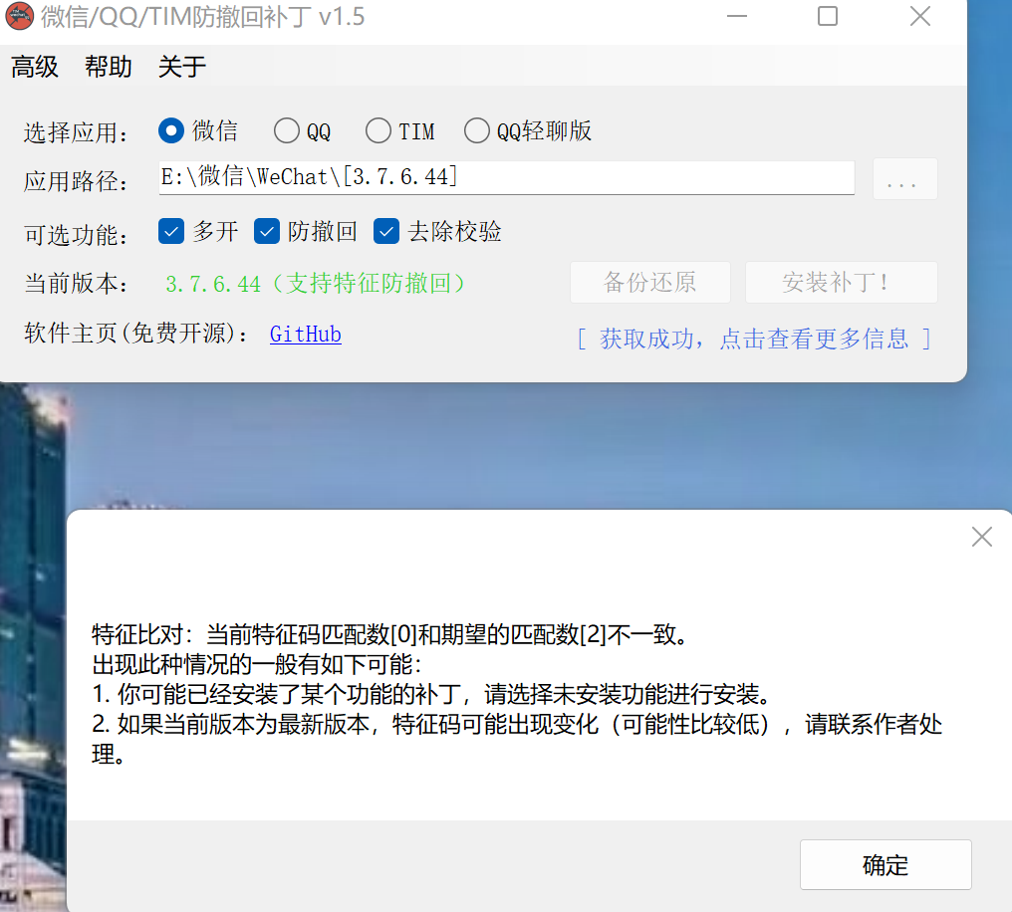
Task: Click 获取成功,点击查看更多信息 link
Action: [754, 339]
